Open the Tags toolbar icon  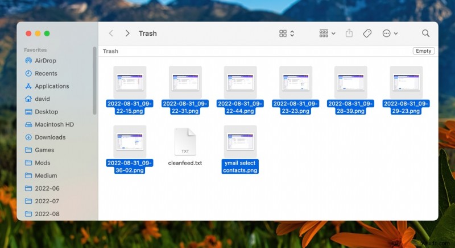click(367, 33)
